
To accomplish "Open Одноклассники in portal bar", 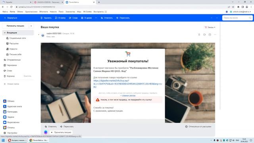I will 31,12.
